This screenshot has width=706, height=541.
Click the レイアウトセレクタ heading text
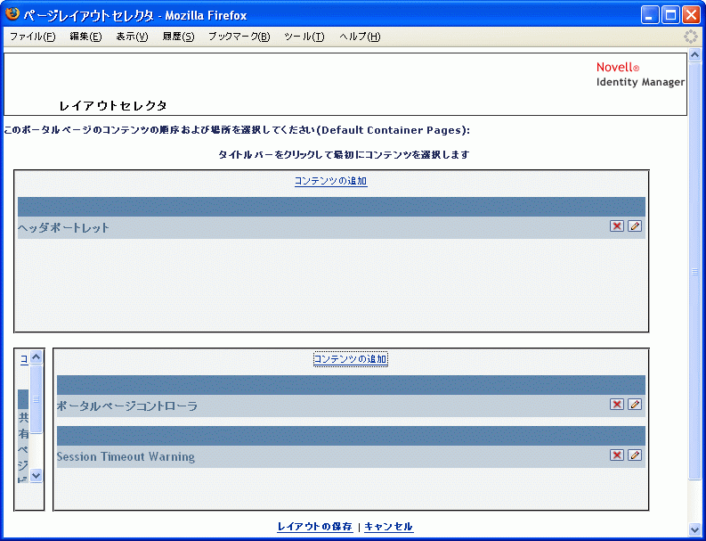tap(113, 106)
